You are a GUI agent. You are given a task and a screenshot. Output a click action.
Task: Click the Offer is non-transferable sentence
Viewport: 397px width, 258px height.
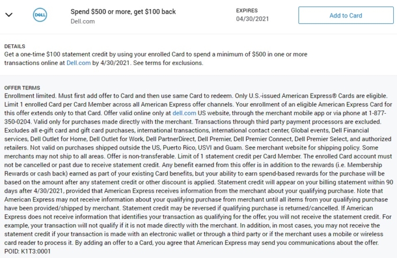tap(141, 156)
